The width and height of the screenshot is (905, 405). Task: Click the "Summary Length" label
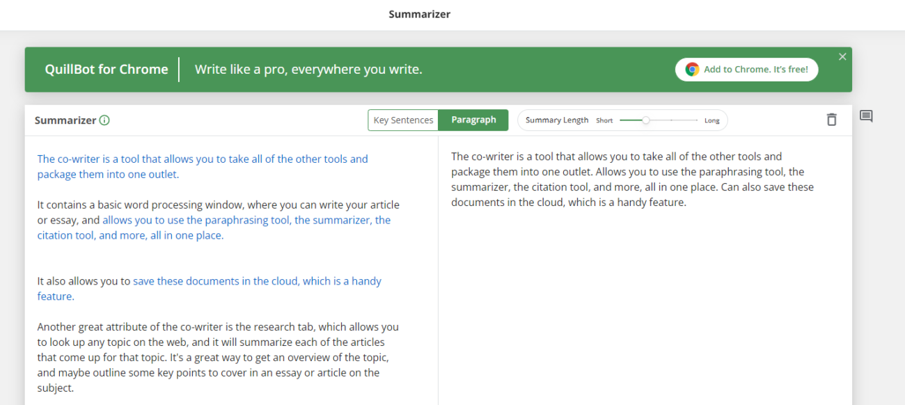click(557, 120)
